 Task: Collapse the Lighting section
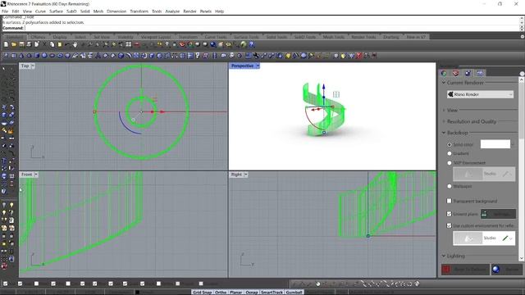[444, 256]
